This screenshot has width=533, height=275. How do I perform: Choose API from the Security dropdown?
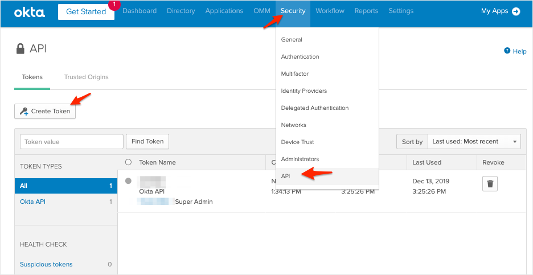click(286, 177)
